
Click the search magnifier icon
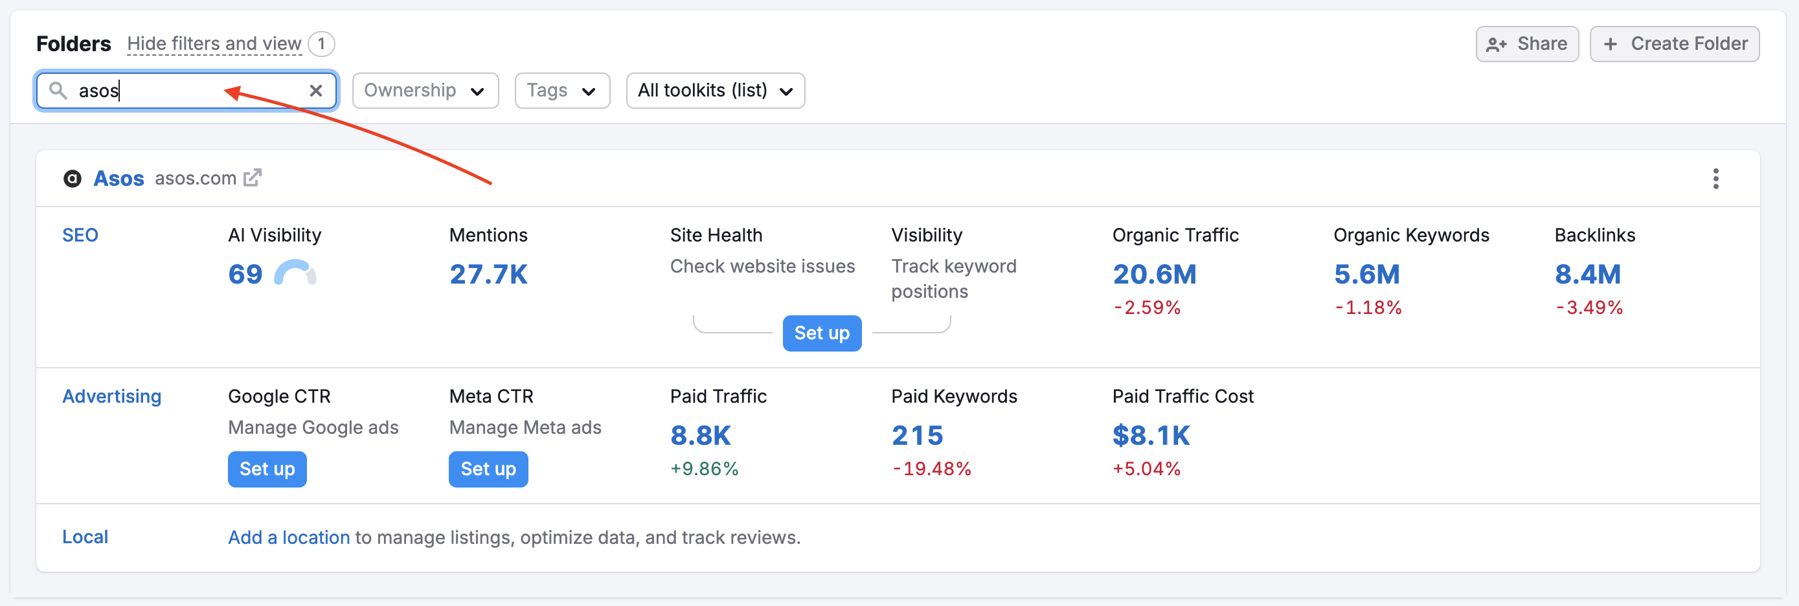pyautogui.click(x=58, y=91)
